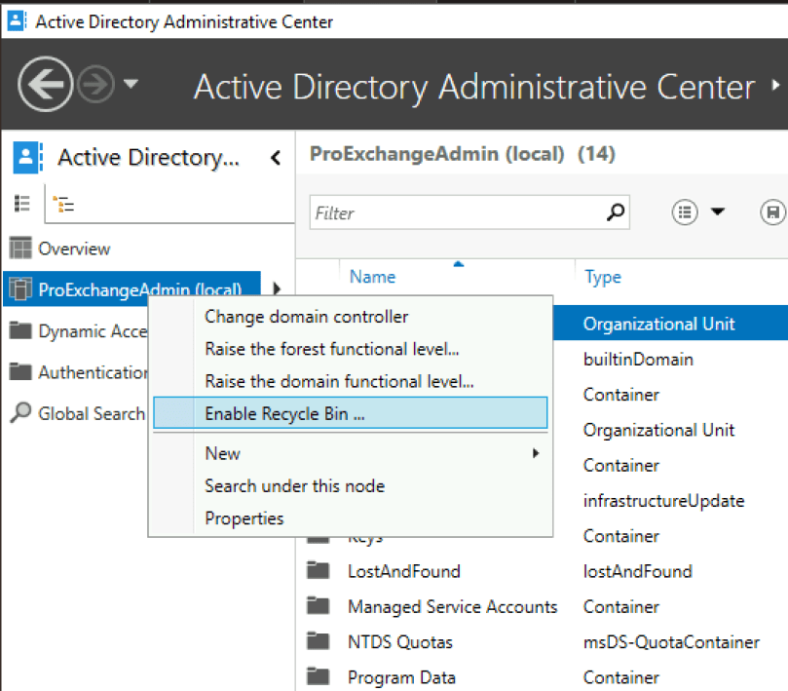The image size is (788, 691).
Task: Select Enable Recycle Bin menu option
Action: click(284, 413)
